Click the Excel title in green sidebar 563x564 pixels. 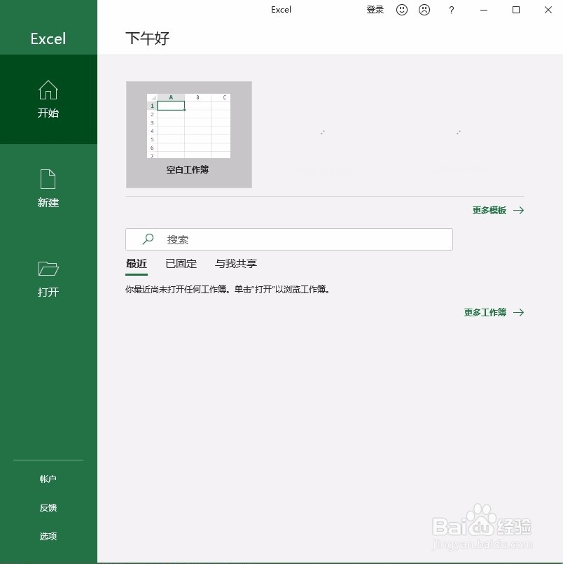[x=48, y=39]
